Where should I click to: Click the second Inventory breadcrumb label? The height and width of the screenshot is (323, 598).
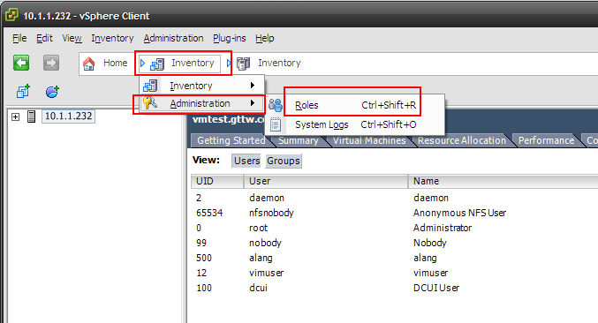point(279,63)
